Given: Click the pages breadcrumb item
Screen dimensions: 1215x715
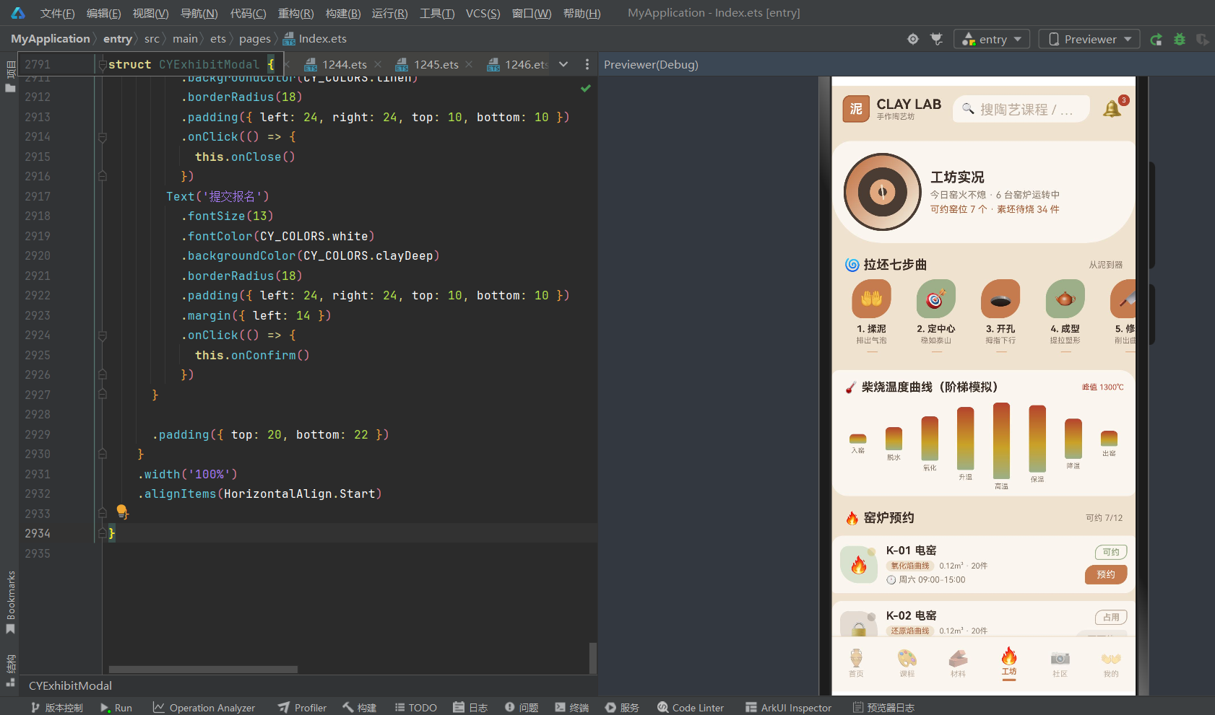Looking at the screenshot, I should [x=254, y=39].
